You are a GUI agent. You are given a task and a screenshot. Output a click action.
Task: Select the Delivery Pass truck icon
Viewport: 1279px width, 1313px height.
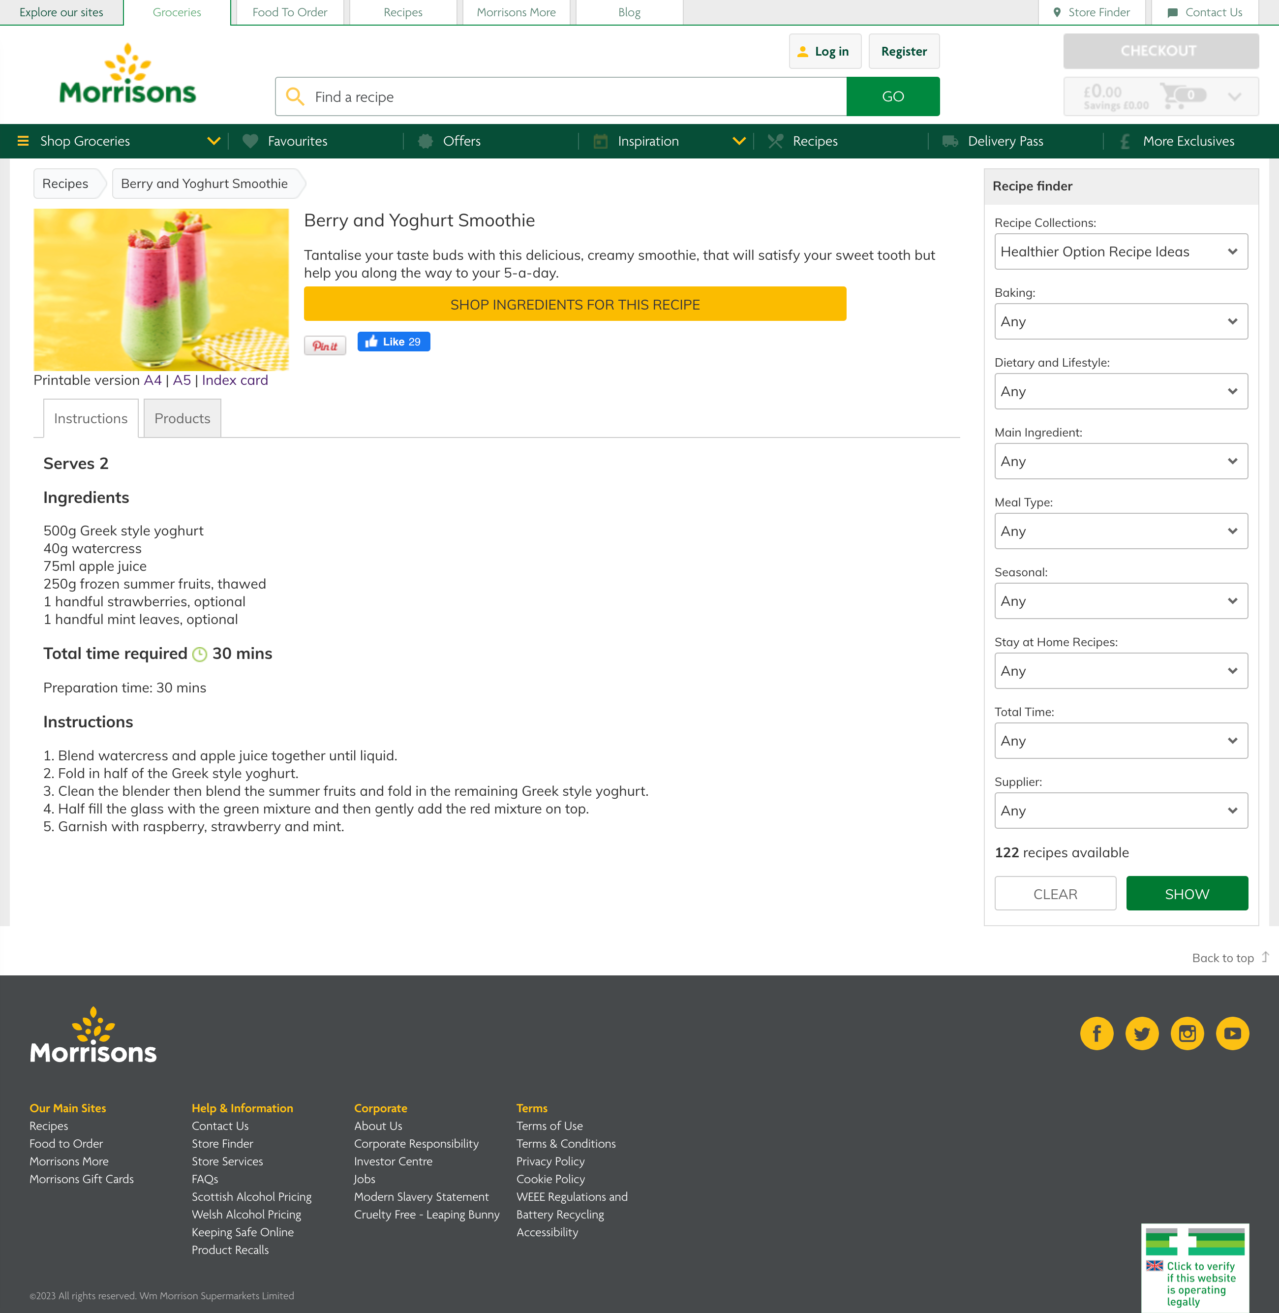[x=950, y=141]
